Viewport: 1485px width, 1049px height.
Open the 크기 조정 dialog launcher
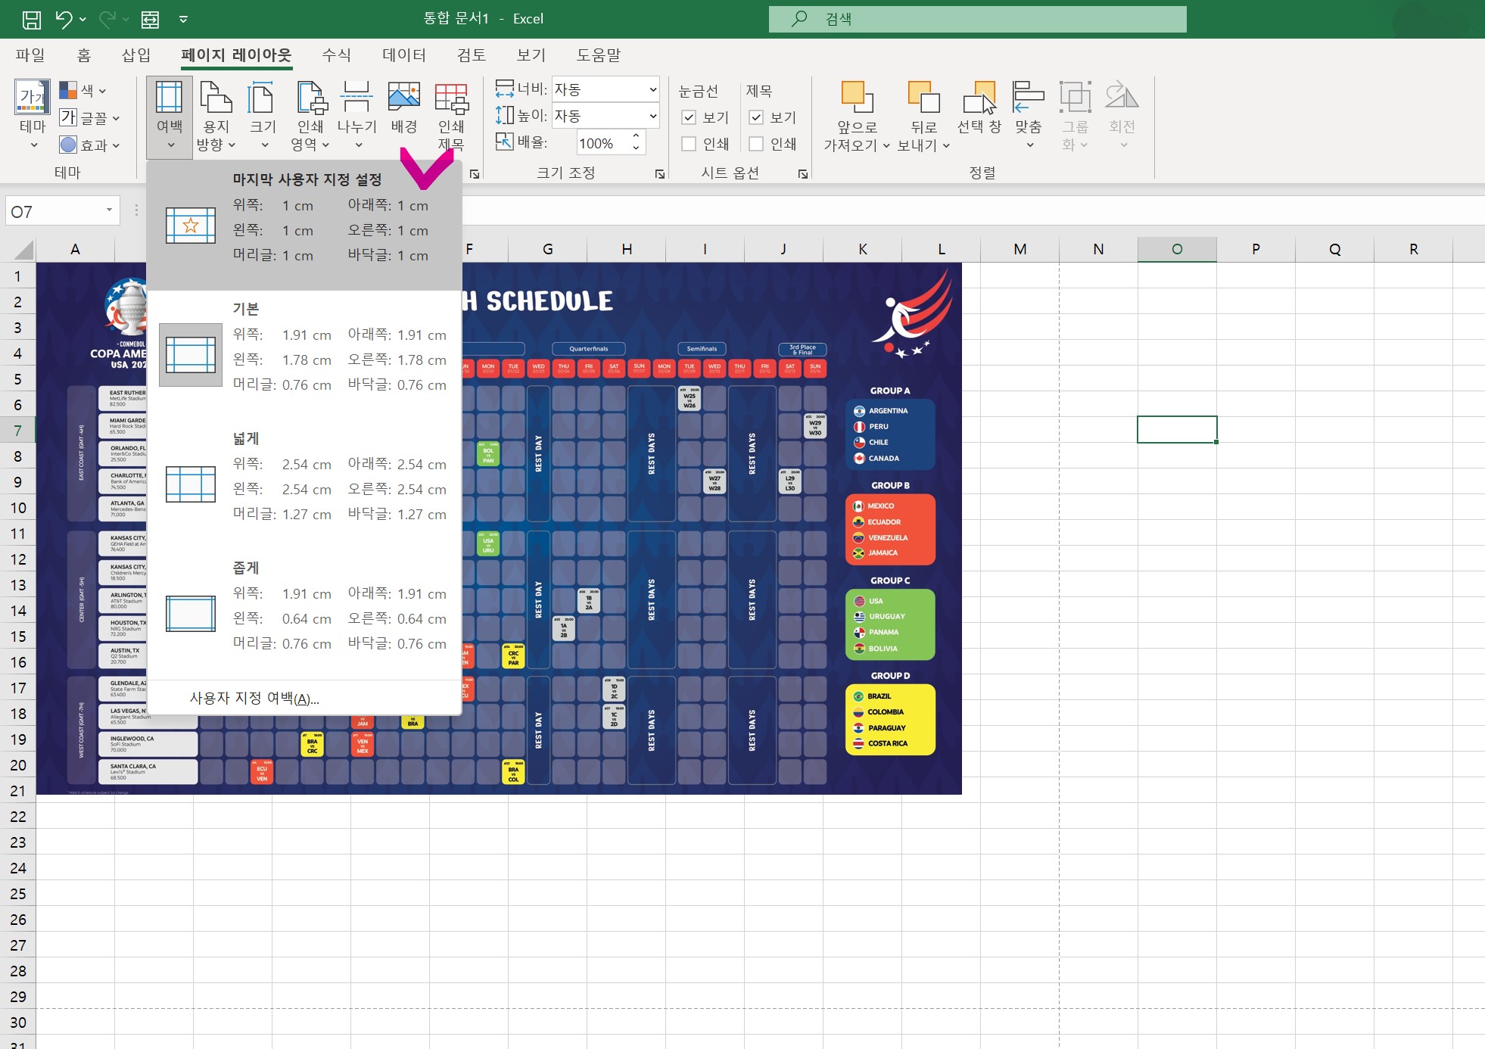pos(660,174)
